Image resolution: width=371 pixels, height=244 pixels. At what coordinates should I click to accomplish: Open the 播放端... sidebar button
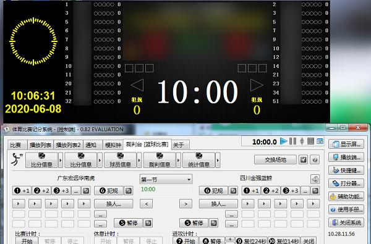(x=346, y=158)
